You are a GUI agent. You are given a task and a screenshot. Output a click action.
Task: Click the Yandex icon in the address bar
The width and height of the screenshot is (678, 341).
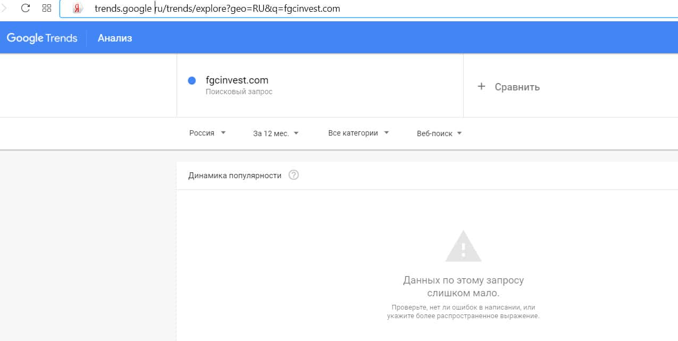(78, 9)
